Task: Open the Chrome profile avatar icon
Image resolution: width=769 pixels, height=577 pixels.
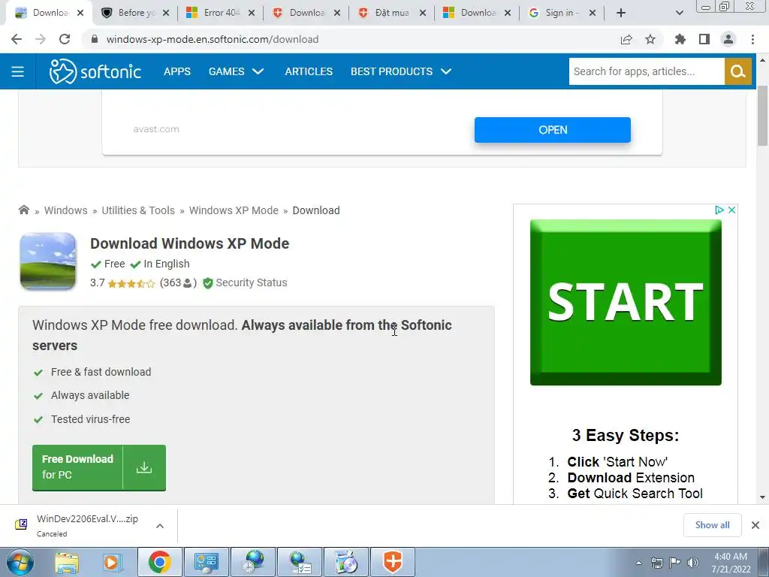Action: click(x=728, y=39)
